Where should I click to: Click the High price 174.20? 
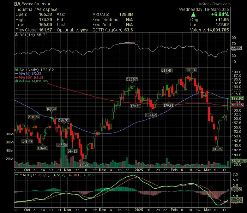pyautogui.click(x=46, y=20)
